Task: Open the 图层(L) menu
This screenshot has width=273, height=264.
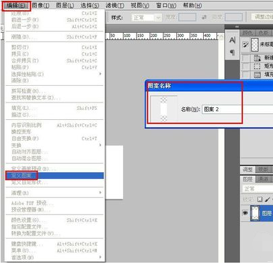Action: 65,5
